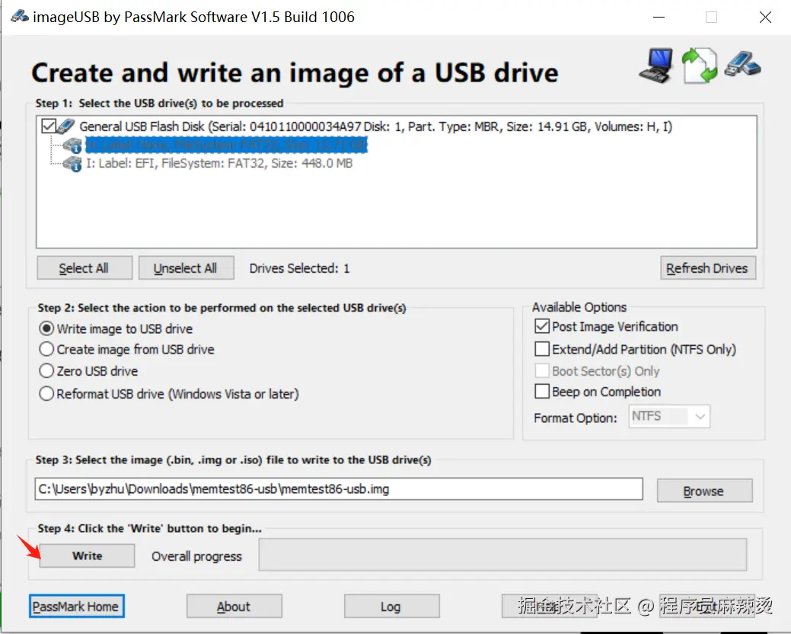Click the volume icon of highlighted H: partition
Viewport: 791px width, 634px height.
click(72, 146)
